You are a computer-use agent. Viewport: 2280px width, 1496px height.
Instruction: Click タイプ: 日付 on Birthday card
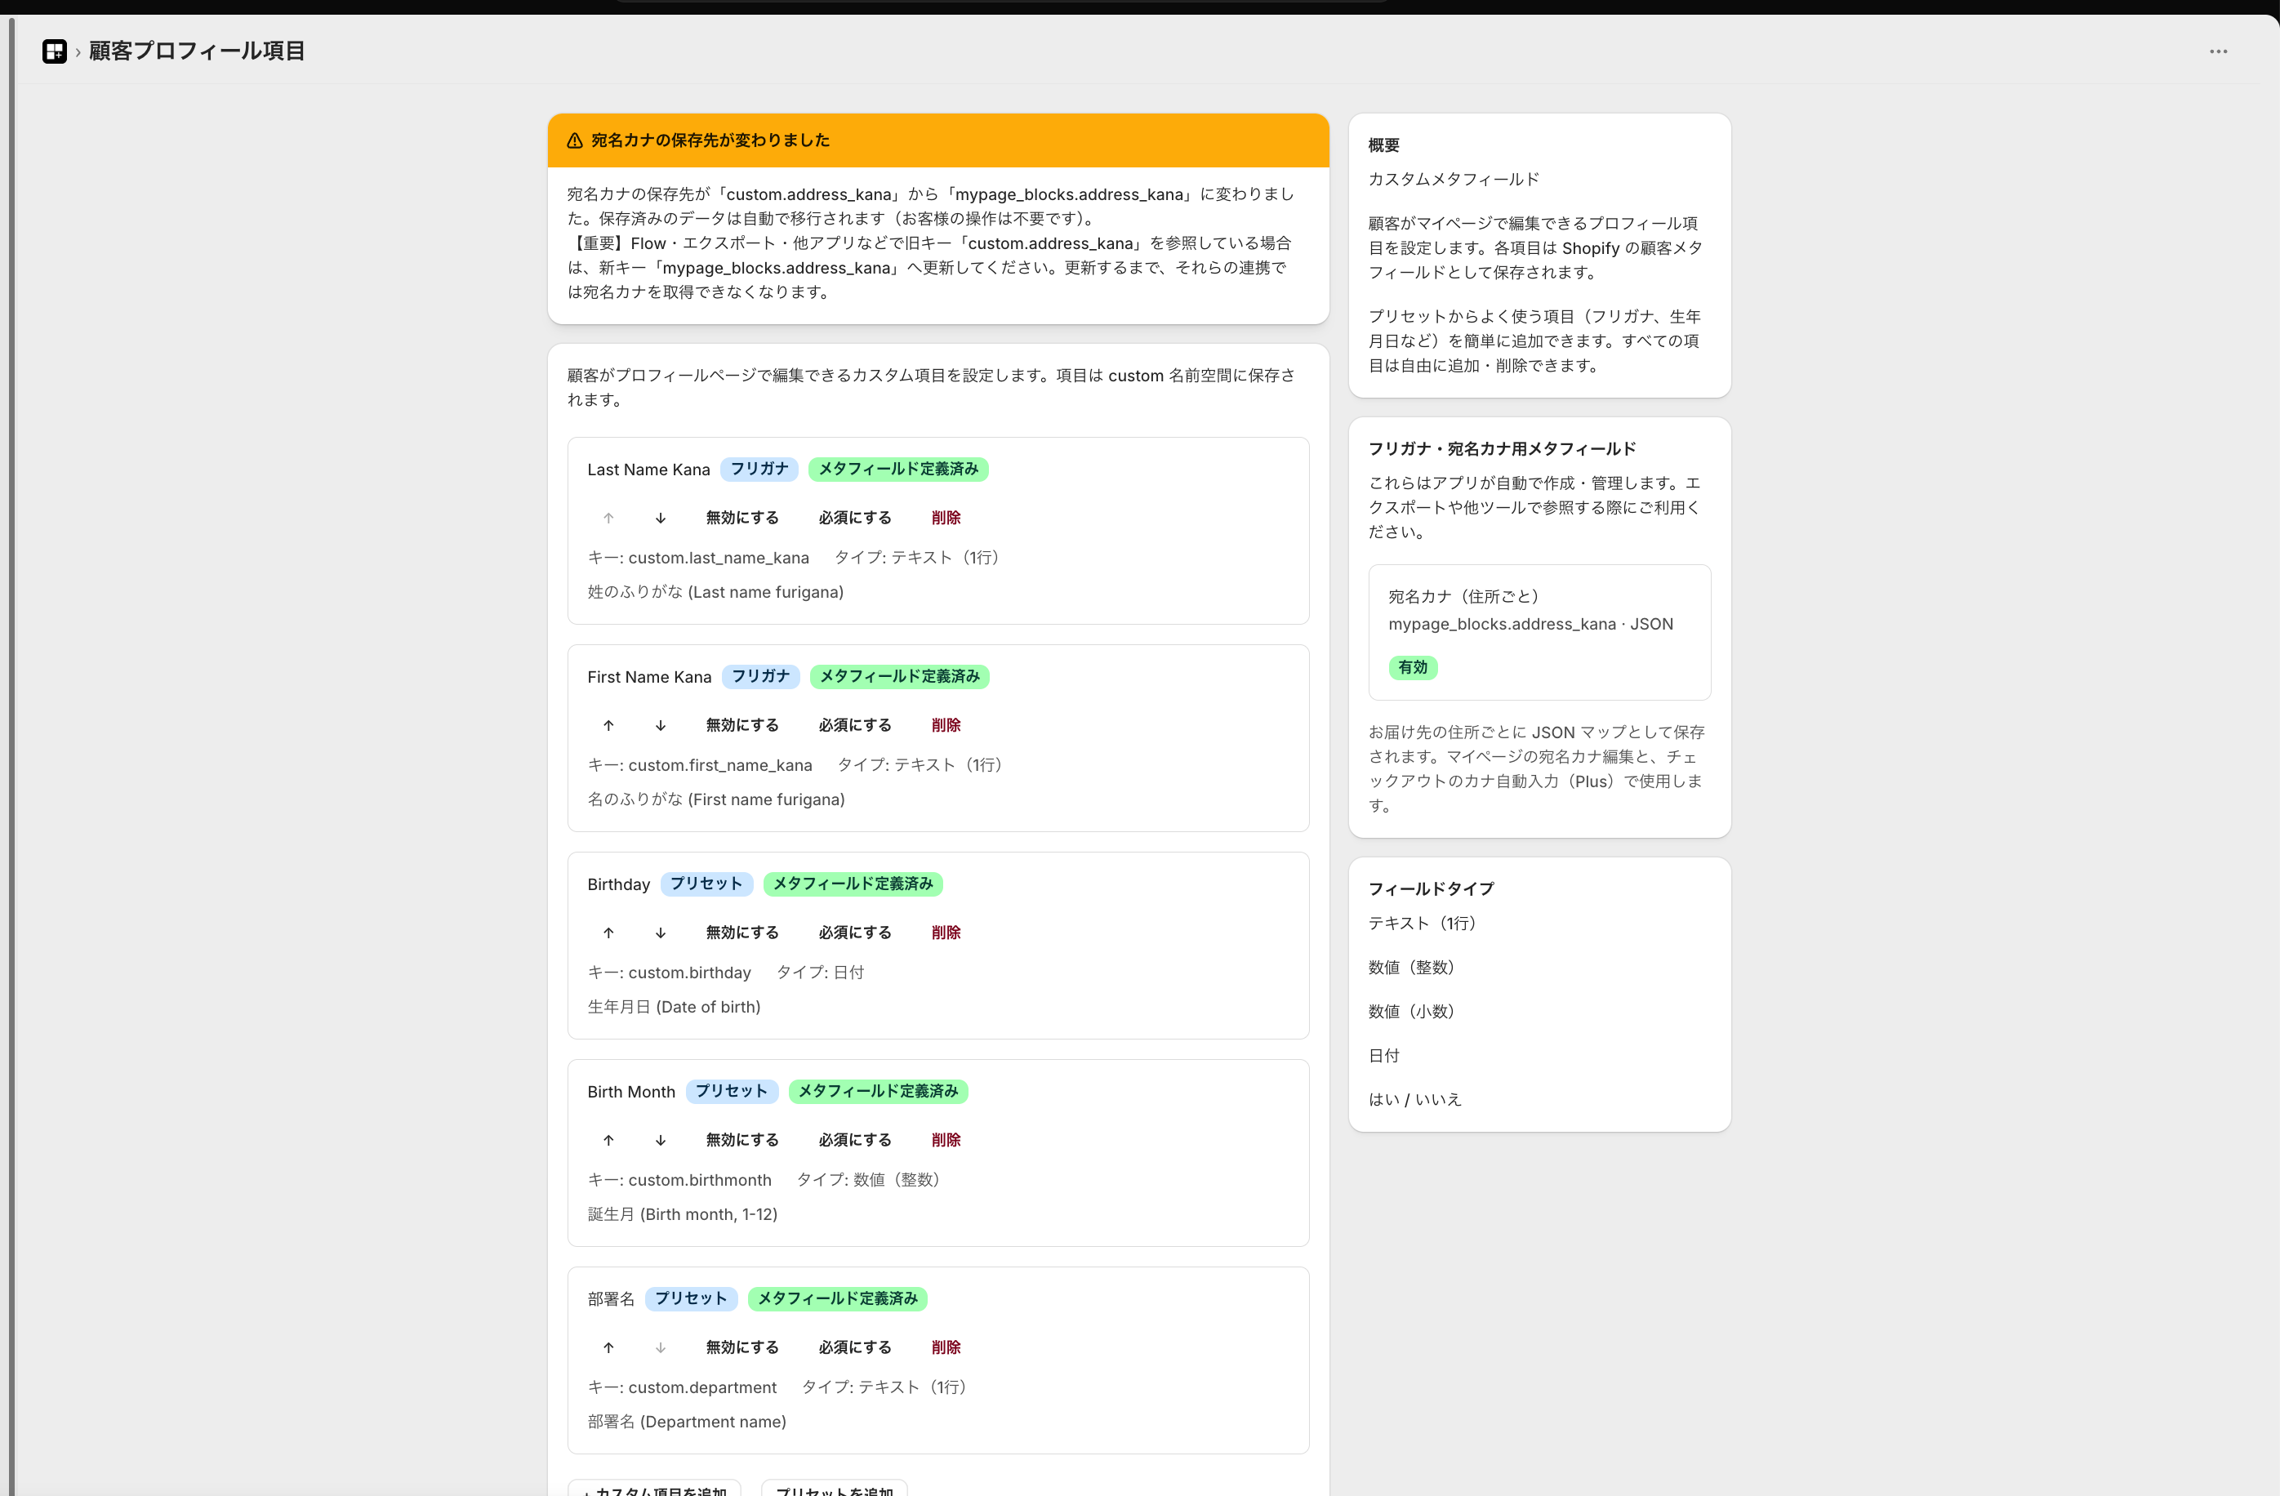click(x=820, y=972)
